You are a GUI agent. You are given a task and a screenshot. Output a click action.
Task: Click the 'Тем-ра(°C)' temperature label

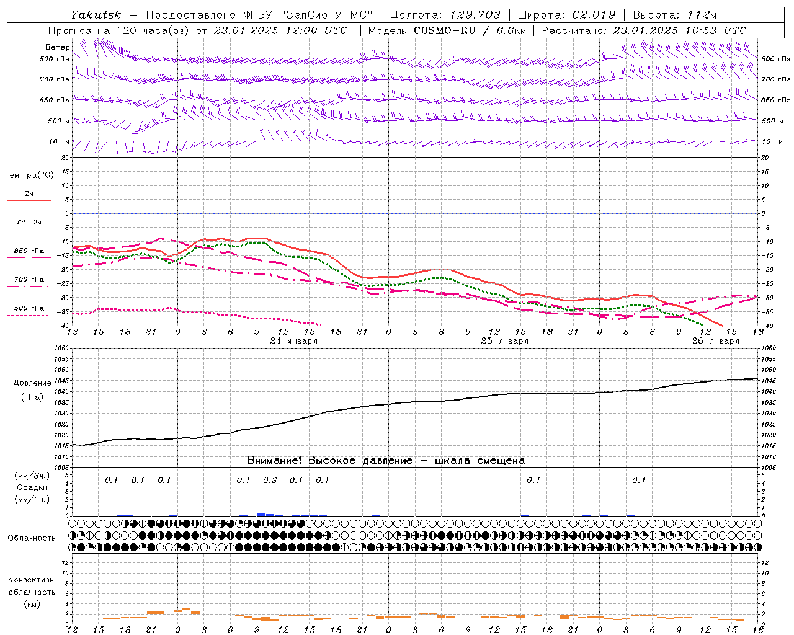click(29, 175)
